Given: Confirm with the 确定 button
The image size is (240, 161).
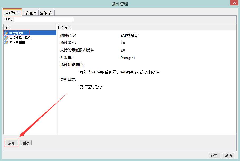Looking at the screenshot, I should point(214,155).
